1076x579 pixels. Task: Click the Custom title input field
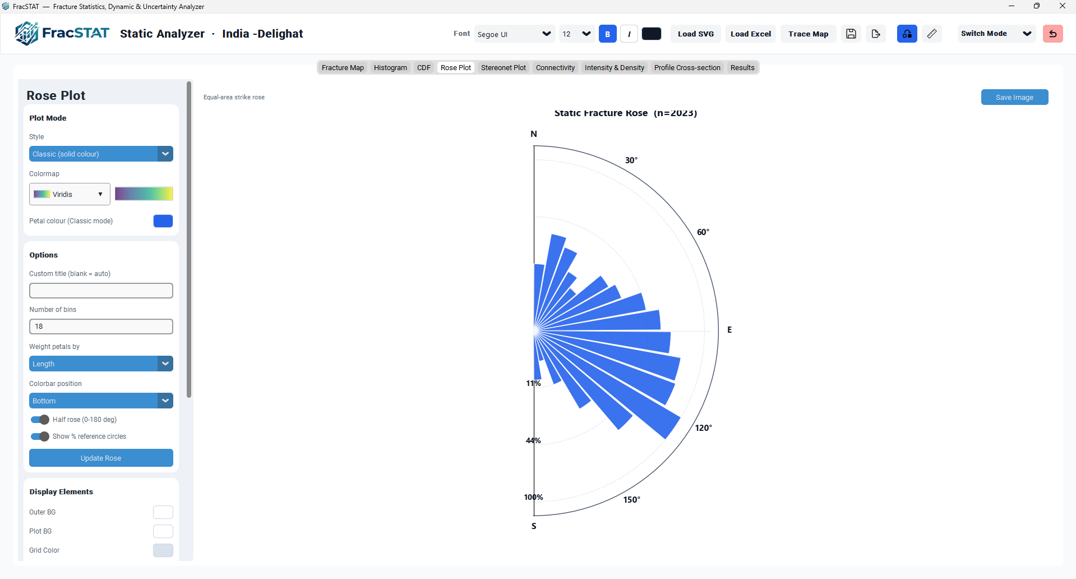pos(101,291)
